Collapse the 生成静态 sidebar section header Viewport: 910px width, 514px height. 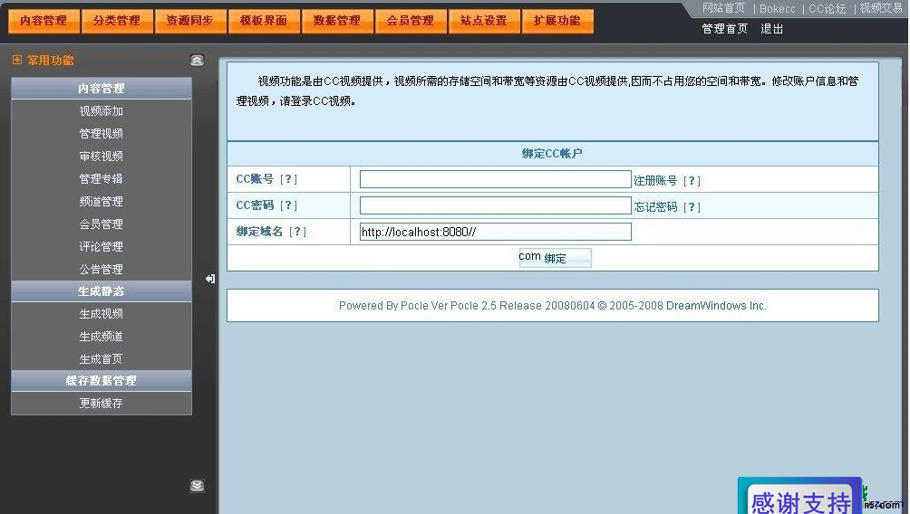pos(102,290)
